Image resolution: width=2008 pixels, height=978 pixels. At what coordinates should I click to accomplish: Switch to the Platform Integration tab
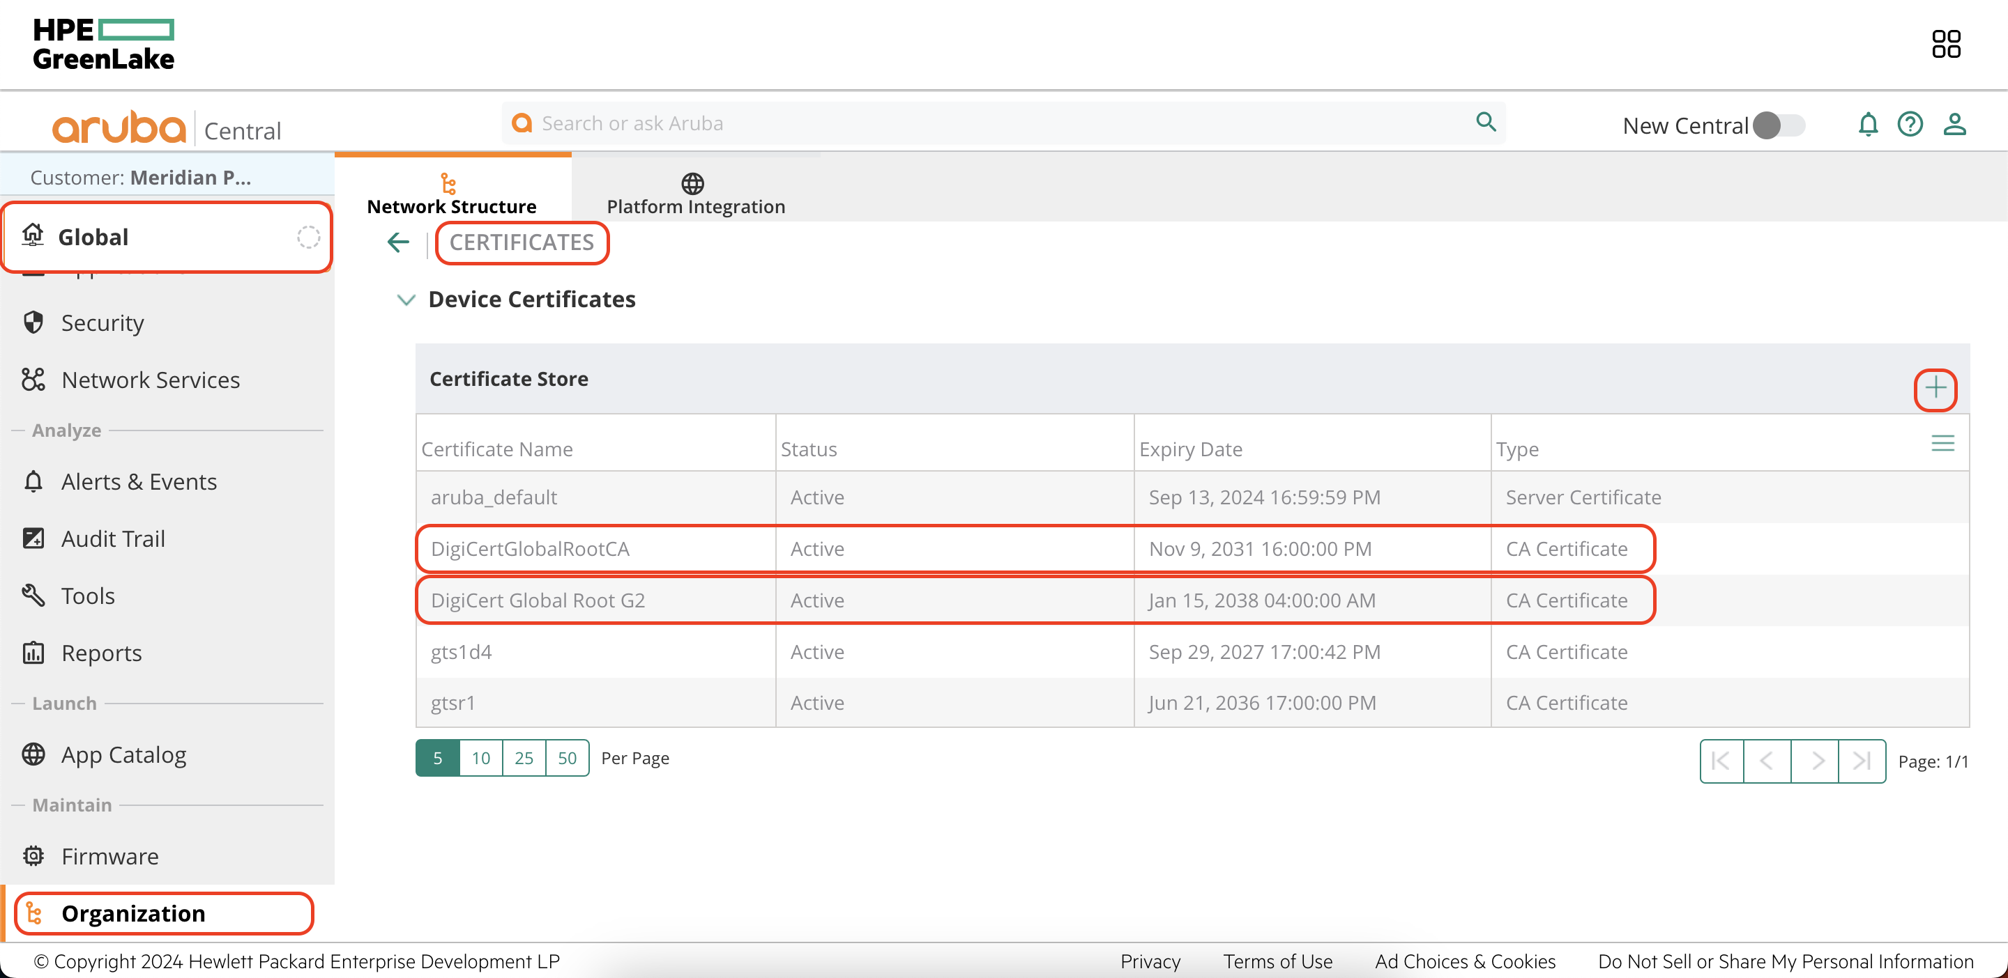pos(695,193)
